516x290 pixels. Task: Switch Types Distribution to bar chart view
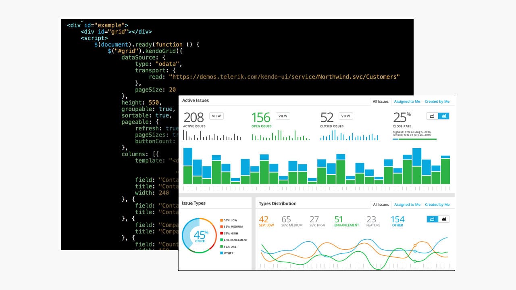[x=444, y=219]
